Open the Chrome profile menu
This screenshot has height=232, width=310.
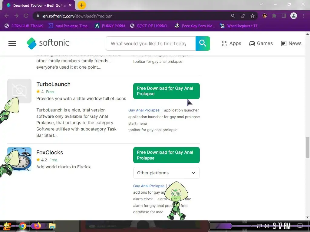[294, 16]
